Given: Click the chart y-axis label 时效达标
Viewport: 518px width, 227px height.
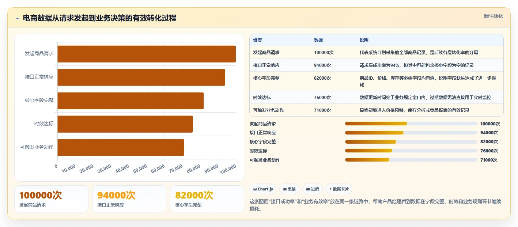Looking at the screenshot, I should 44,124.
